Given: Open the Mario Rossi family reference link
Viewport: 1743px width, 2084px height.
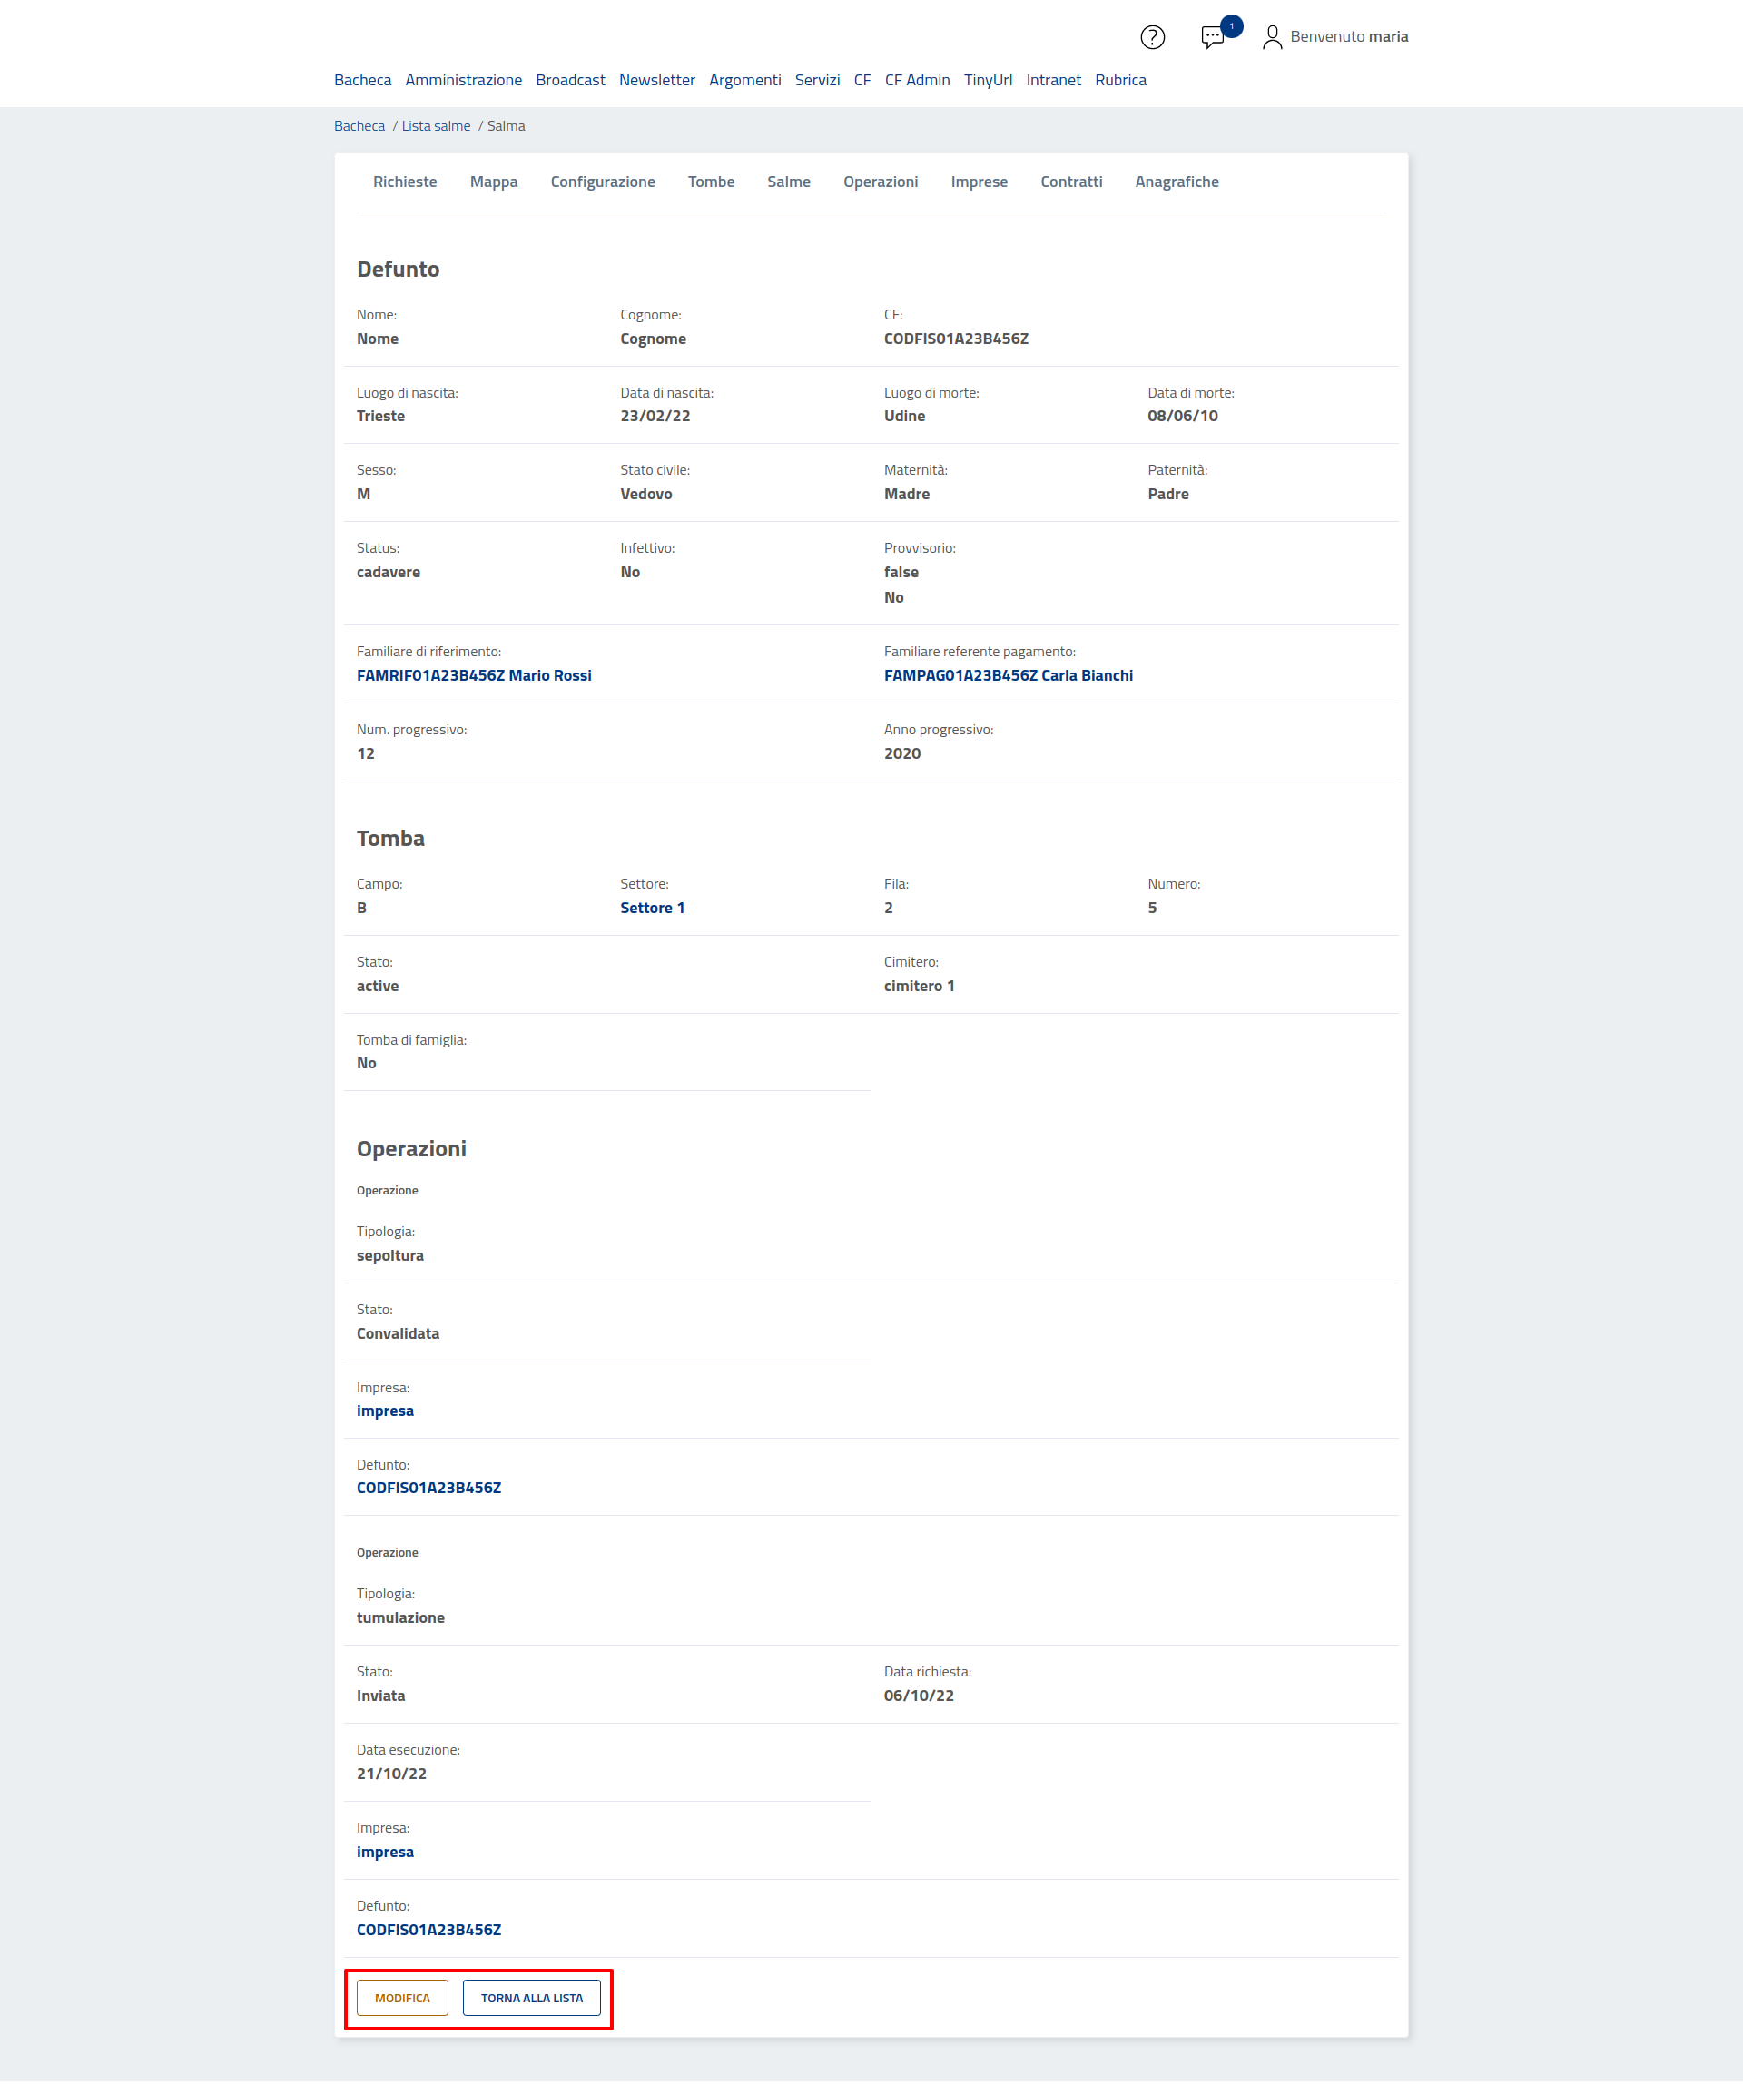Looking at the screenshot, I should [x=474, y=676].
